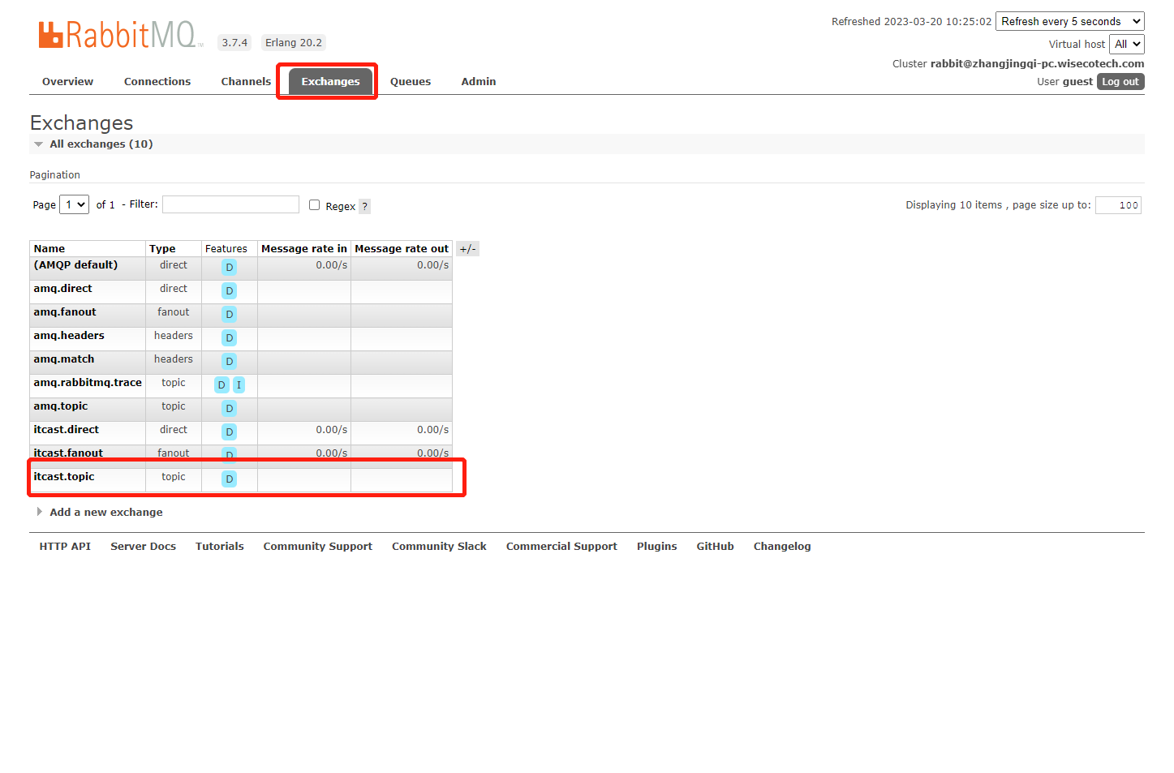Open the (AMQP default) exchange
The image size is (1174, 773).
click(x=75, y=264)
